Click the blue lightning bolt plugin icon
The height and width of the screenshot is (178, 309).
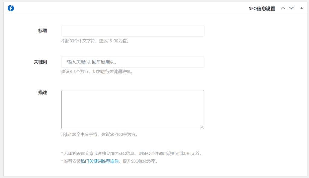[x=11, y=8]
